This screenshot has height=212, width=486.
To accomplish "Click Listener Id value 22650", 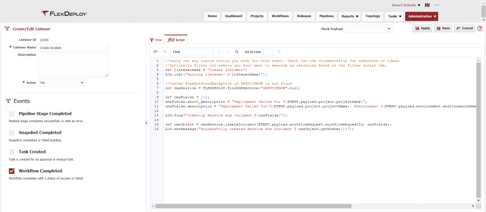I will (x=44, y=40).
